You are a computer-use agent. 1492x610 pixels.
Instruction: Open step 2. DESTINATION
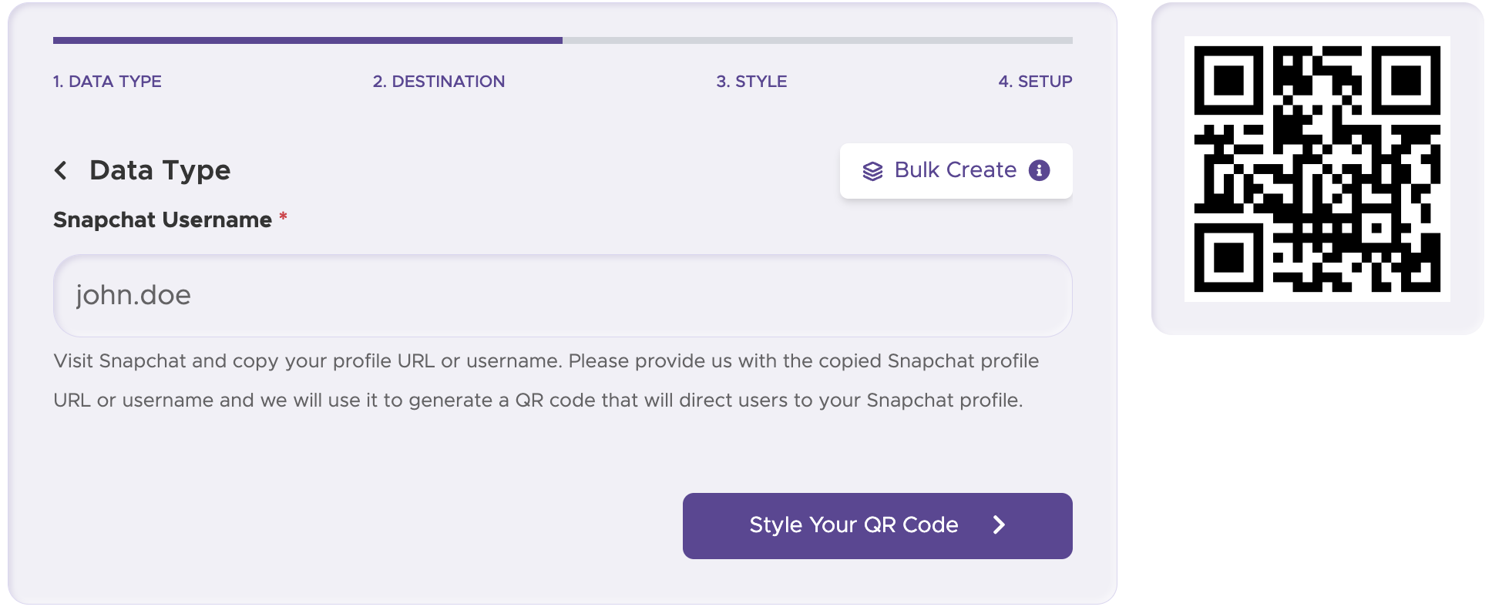pos(439,81)
